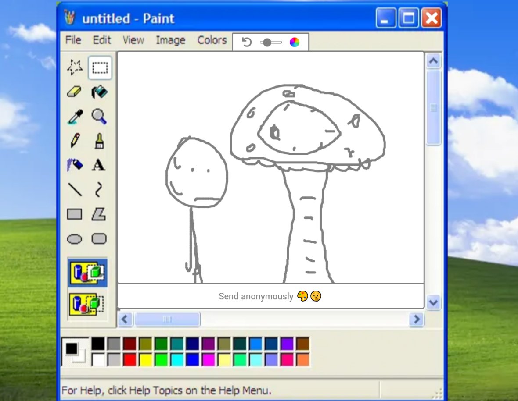Minimize the Paint window
This screenshot has height=401, width=518.
pos(385,18)
